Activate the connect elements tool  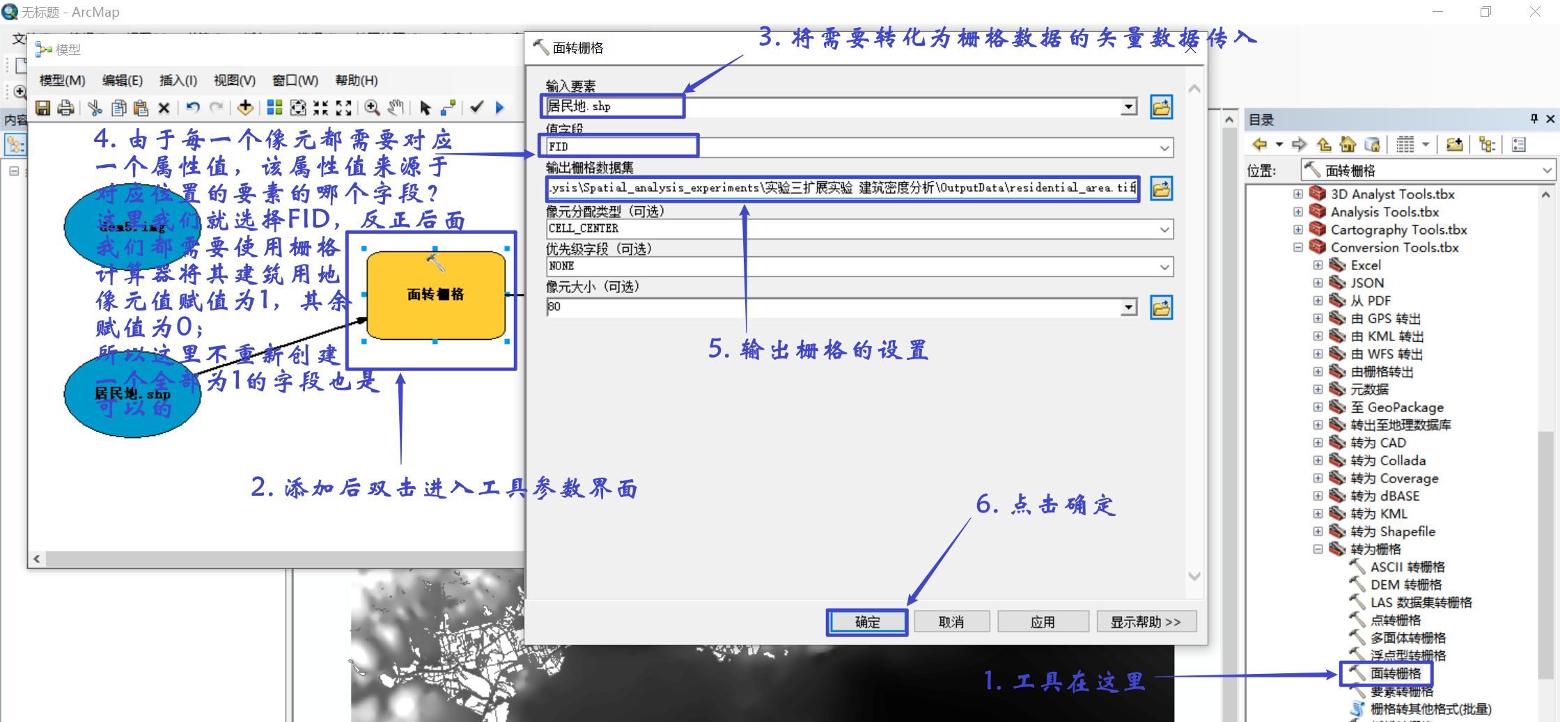tap(448, 108)
